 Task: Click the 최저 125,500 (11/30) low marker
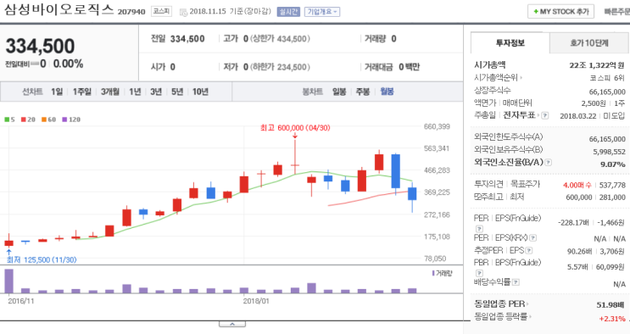click(42, 260)
